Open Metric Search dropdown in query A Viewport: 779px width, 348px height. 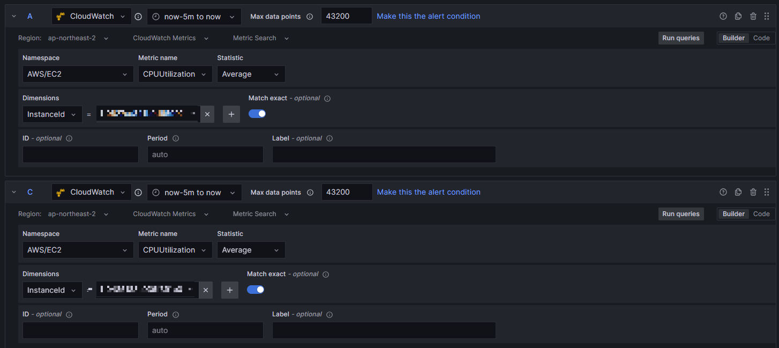(x=261, y=38)
